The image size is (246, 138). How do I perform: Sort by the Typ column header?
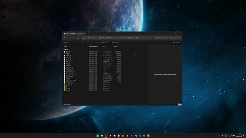click(103, 46)
